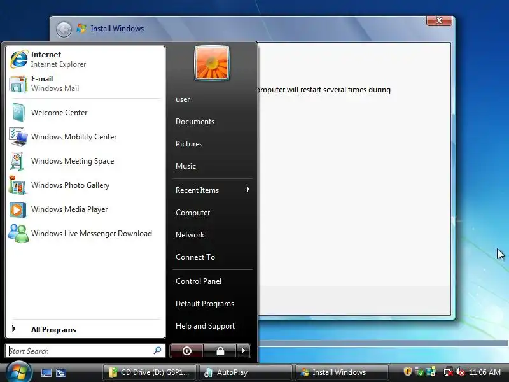Start the Windows Media Player icon
Viewport: 509px width, 382px height.
click(17, 209)
